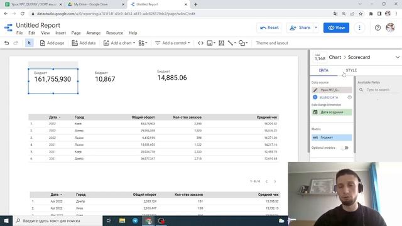Click the Reset button
The image size is (402, 226).
(x=269, y=28)
